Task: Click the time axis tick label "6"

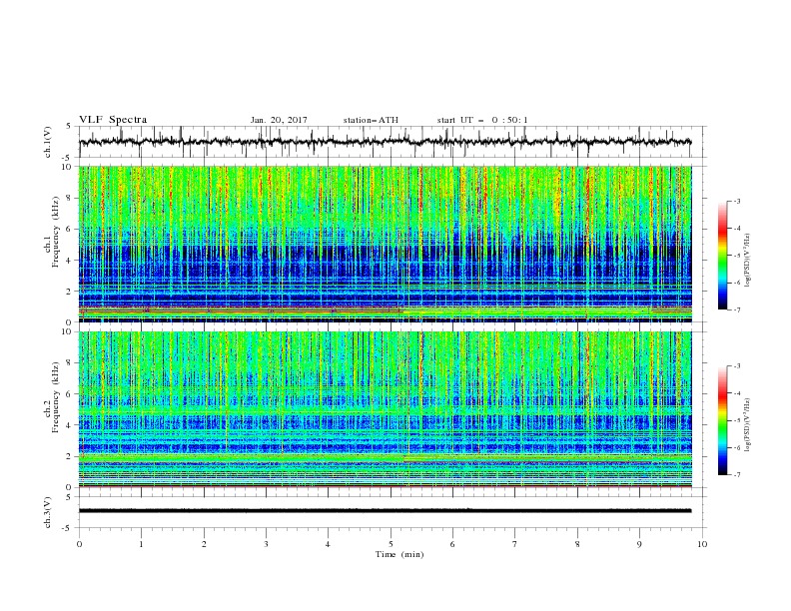Action: pyautogui.click(x=452, y=544)
